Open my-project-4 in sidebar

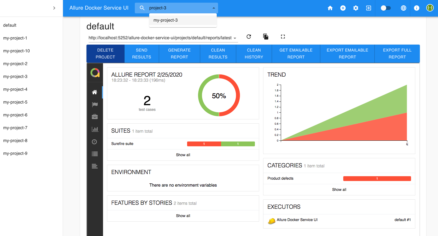point(31,89)
